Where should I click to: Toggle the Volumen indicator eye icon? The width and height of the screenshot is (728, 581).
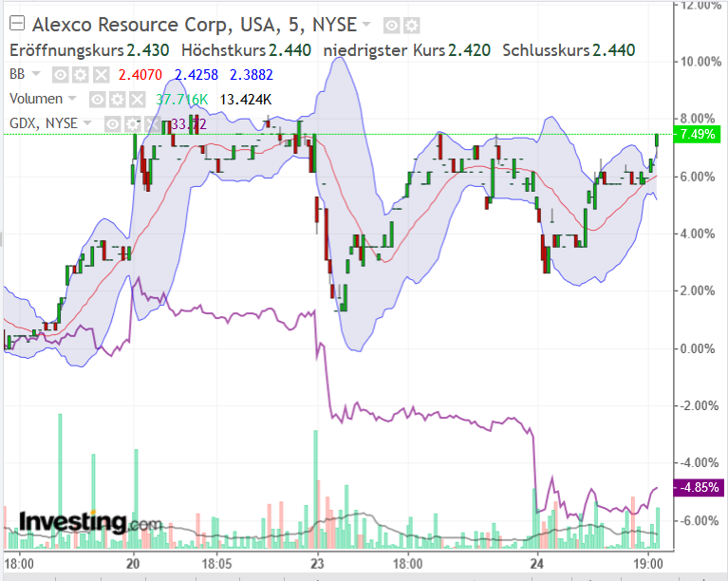pos(97,100)
